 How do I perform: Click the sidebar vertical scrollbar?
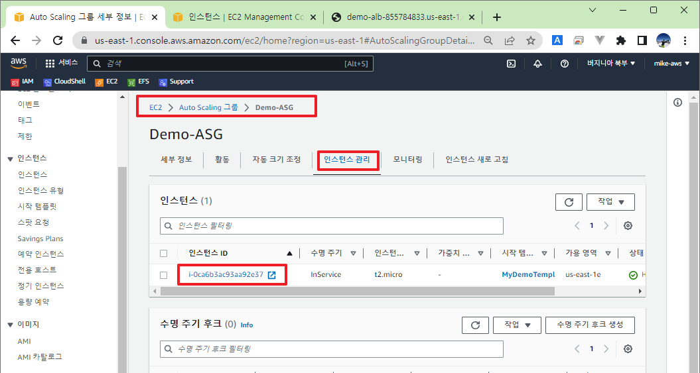tap(122, 270)
